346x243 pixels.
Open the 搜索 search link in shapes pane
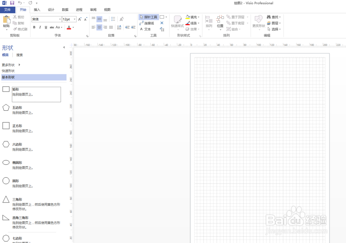[19, 55]
